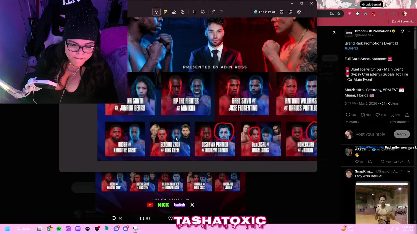Bookmark this page with the star icon
417x234 pixels.
point(339,14)
